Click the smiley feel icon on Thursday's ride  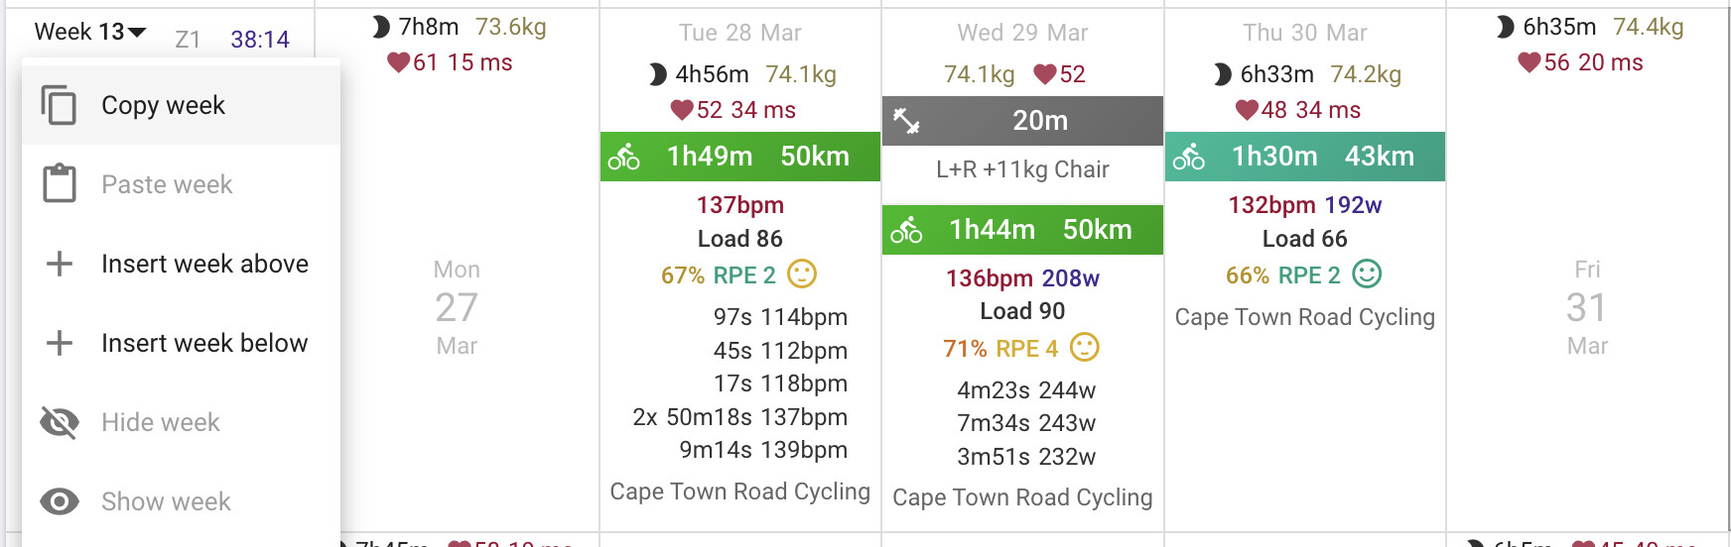(x=1367, y=273)
